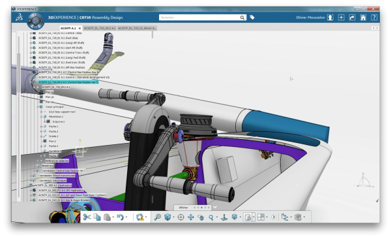The height and width of the screenshot is (239, 391).
Task: Switch to the ACS0TF_DL_720_01 Winch tab
Action: tap(137, 28)
